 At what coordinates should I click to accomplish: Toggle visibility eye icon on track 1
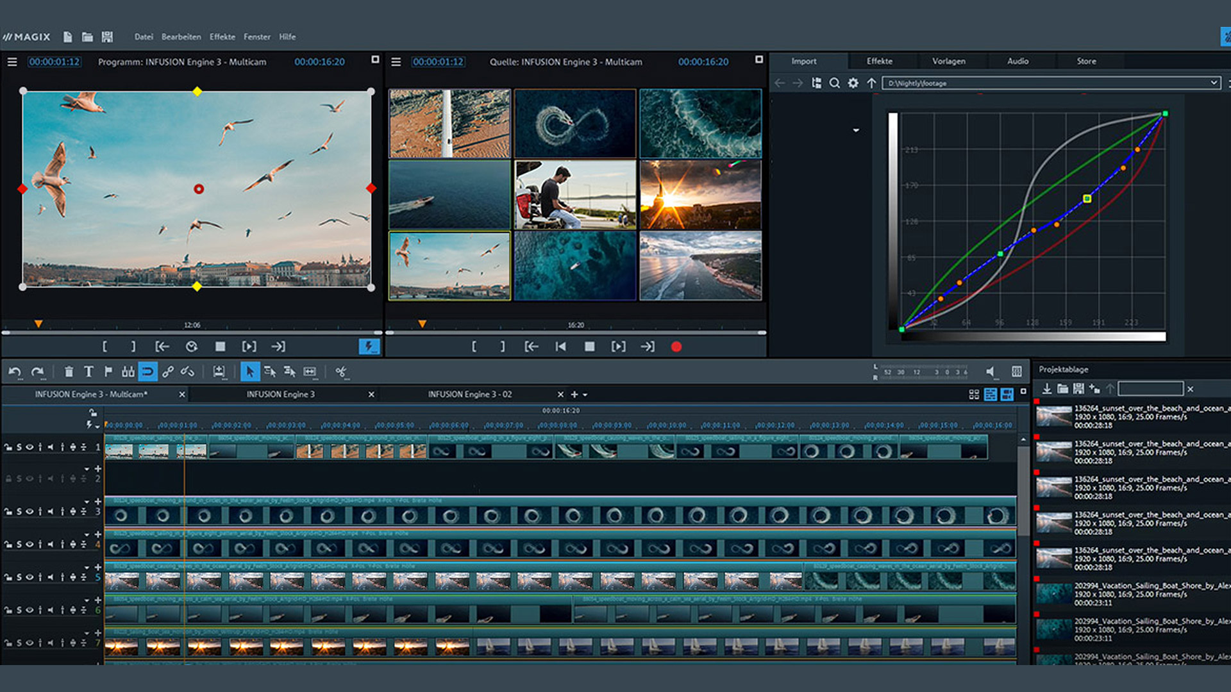(29, 447)
